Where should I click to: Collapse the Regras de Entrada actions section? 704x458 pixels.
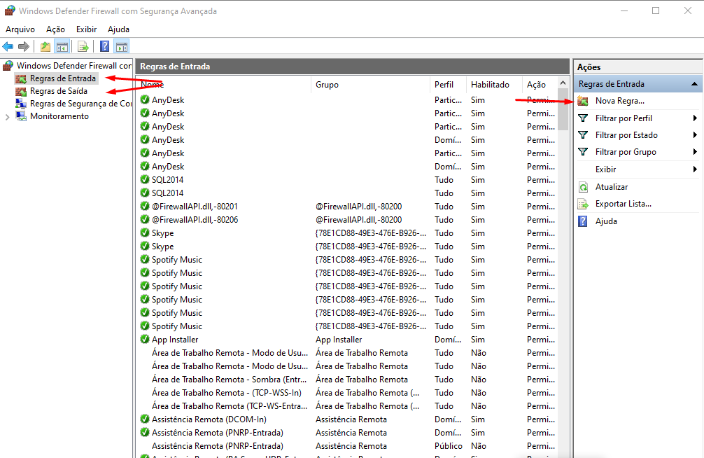click(694, 84)
